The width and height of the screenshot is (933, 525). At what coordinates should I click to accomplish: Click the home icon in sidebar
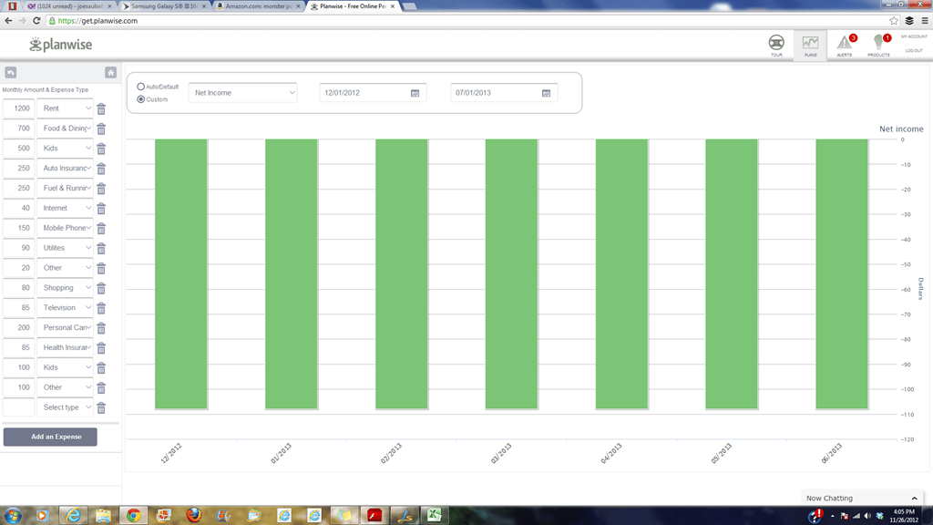pos(110,72)
